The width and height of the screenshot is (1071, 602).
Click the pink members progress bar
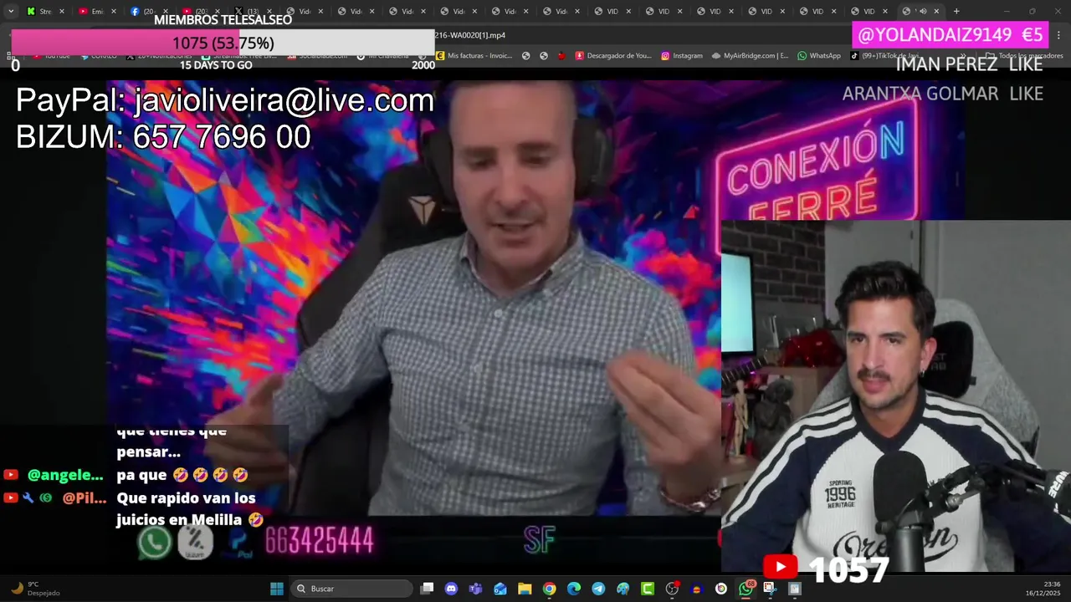[223, 43]
